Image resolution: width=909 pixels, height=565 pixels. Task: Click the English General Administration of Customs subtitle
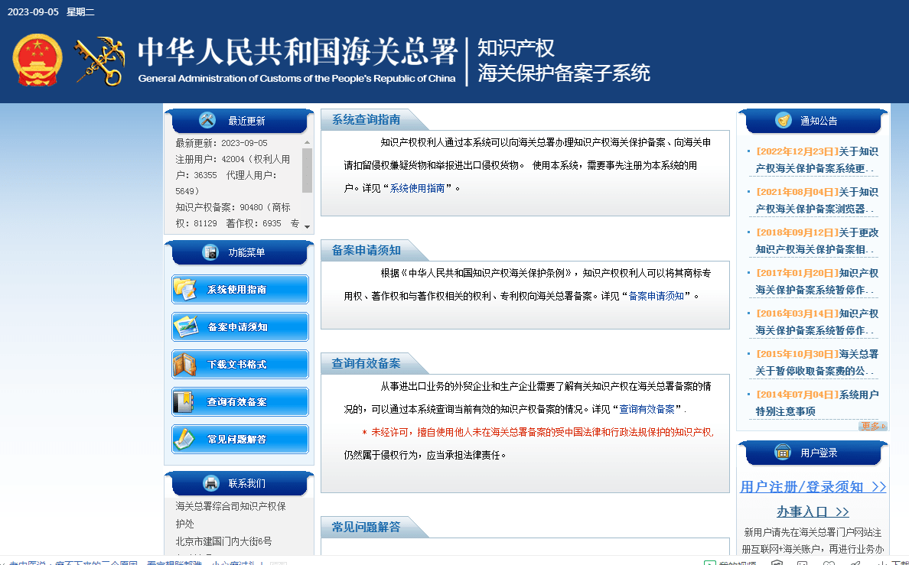click(297, 79)
